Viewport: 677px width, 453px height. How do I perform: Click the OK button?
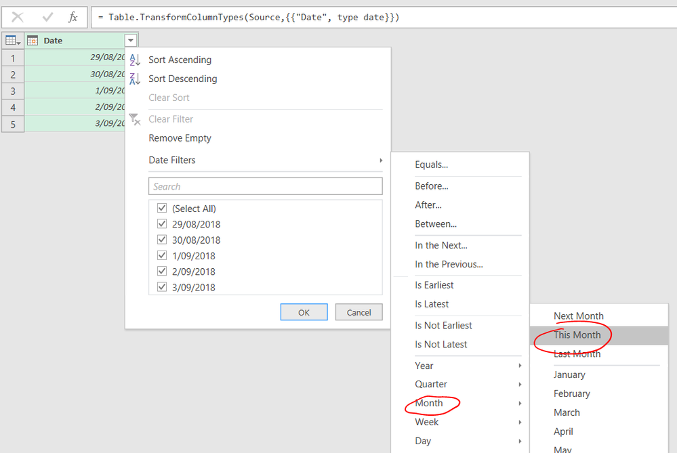coord(304,312)
